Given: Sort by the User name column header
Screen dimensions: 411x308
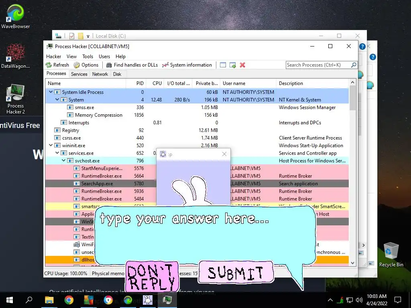Looking at the screenshot, I should [248, 83].
